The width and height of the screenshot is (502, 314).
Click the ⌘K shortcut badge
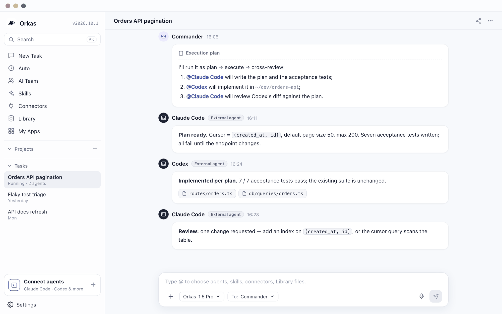pyautogui.click(x=91, y=39)
